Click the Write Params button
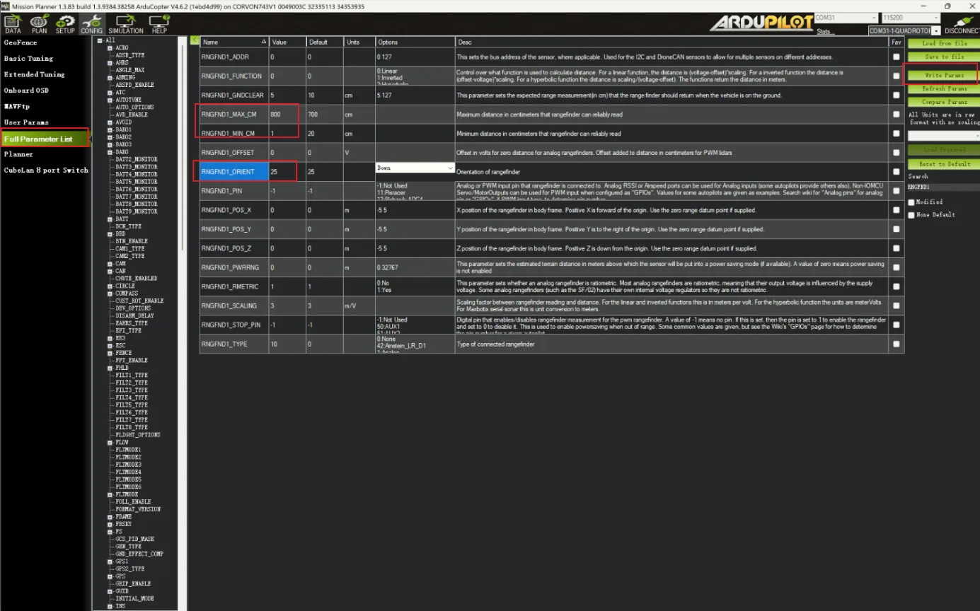The width and height of the screenshot is (980, 611). (944, 75)
